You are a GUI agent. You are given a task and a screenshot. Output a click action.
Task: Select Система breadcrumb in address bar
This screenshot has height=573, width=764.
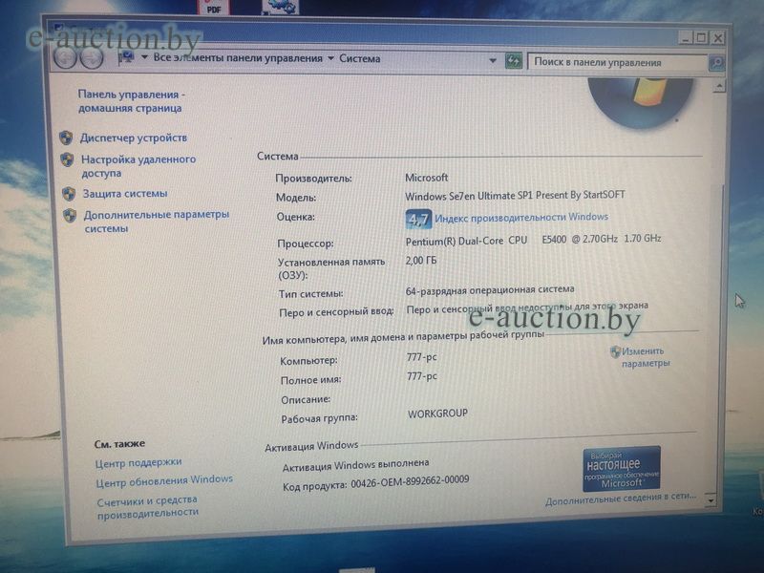359,58
